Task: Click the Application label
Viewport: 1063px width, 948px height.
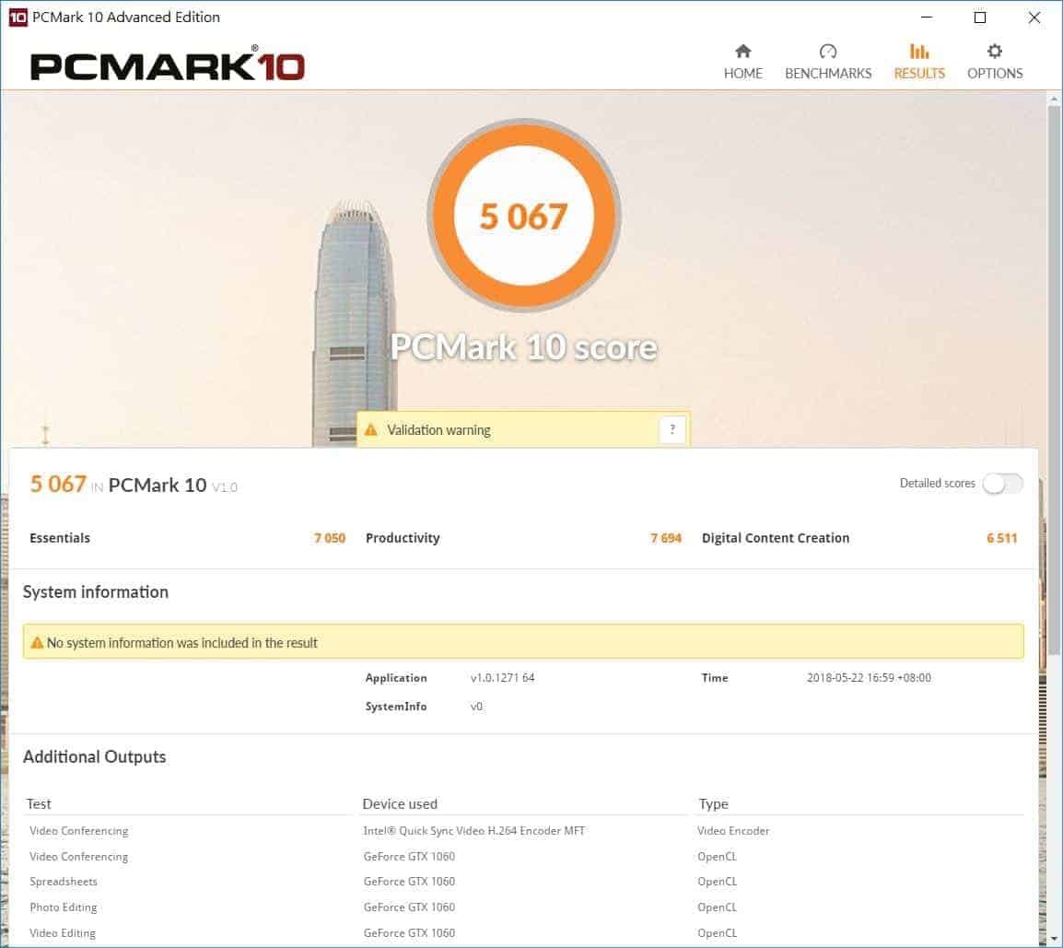Action: [396, 678]
